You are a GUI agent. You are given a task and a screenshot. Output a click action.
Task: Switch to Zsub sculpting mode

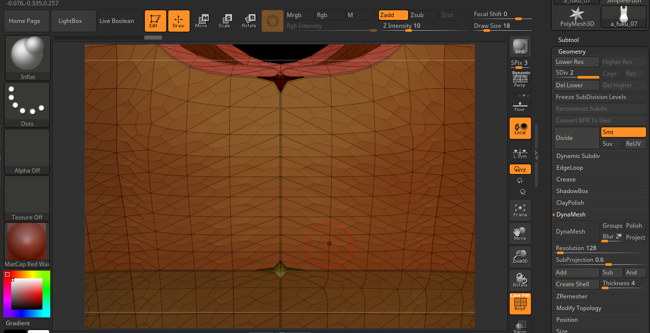pos(423,15)
